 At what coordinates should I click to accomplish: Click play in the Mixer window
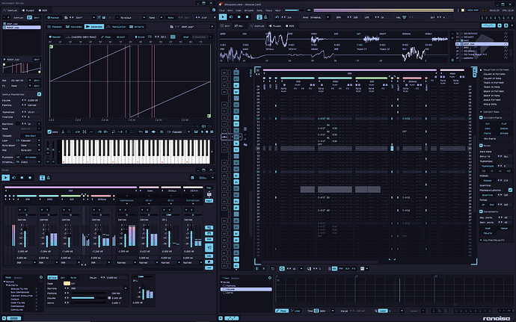pyautogui.click(x=5, y=178)
